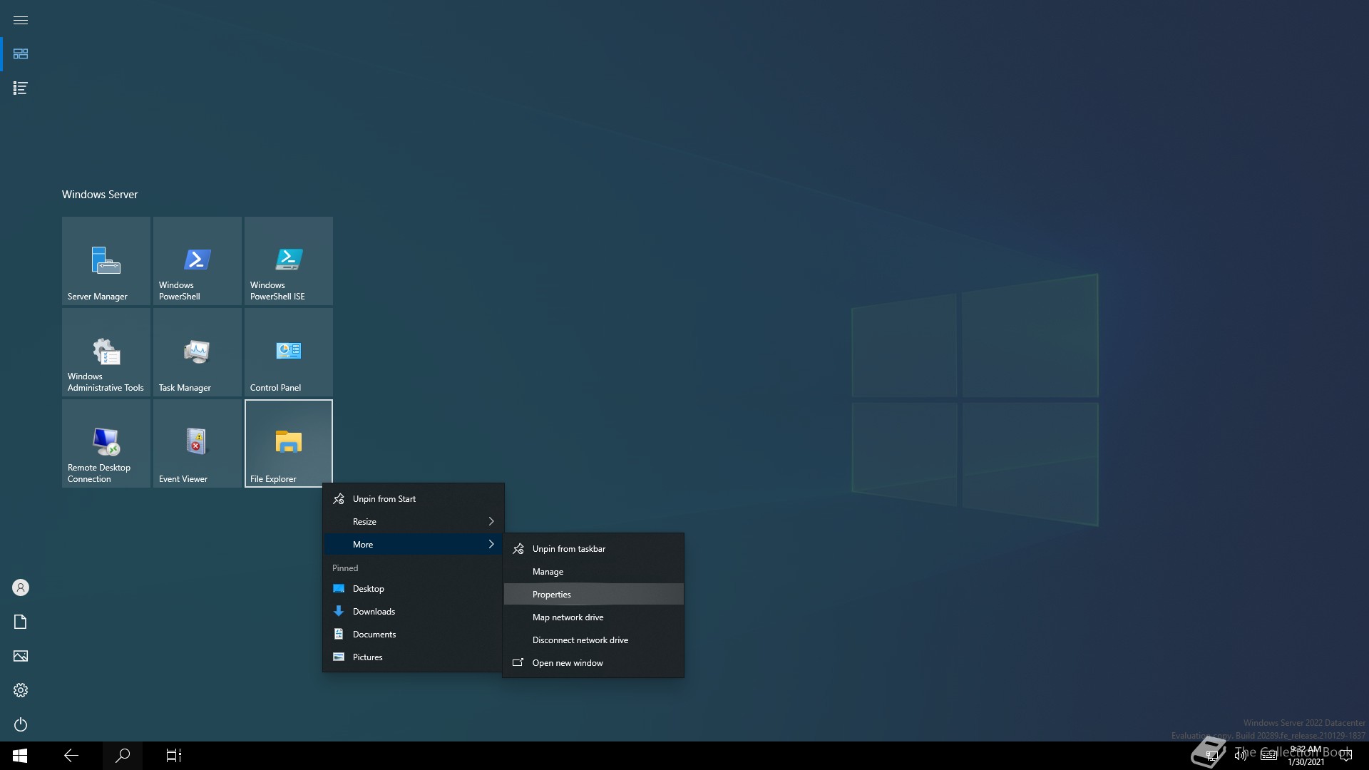Open the Action Center notification icon
This screenshot has width=1369, height=770.
[1345, 756]
